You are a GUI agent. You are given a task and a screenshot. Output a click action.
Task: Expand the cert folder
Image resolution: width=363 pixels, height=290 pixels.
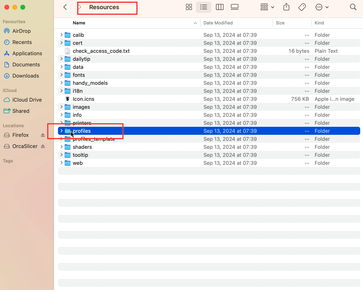pyautogui.click(x=61, y=43)
